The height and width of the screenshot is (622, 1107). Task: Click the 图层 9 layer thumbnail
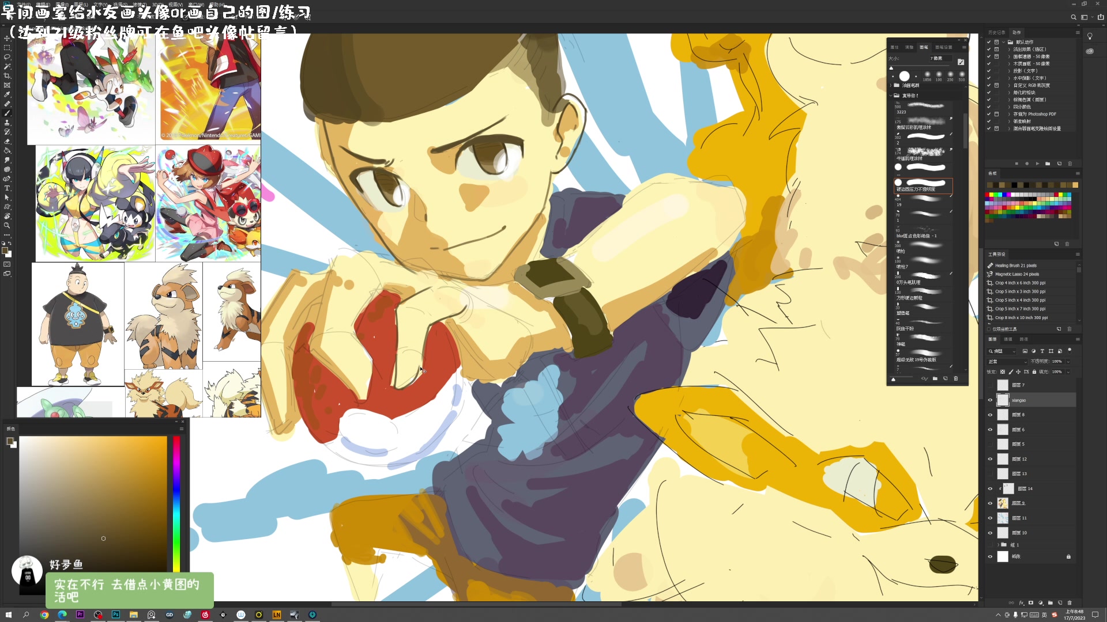pos(1003,503)
